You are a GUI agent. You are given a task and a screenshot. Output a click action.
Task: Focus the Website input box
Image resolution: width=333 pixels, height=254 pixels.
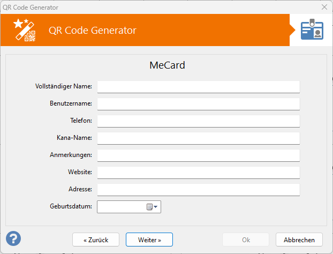click(198, 173)
